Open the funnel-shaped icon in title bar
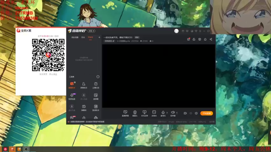271x152 pixels. (x=196, y=31)
